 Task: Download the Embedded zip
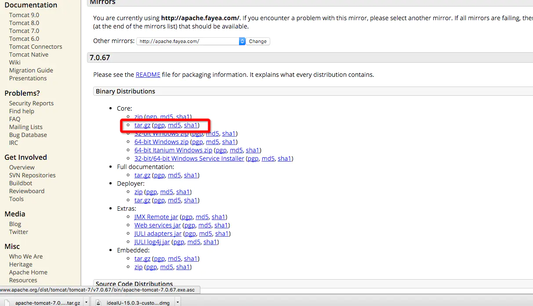pos(138,267)
